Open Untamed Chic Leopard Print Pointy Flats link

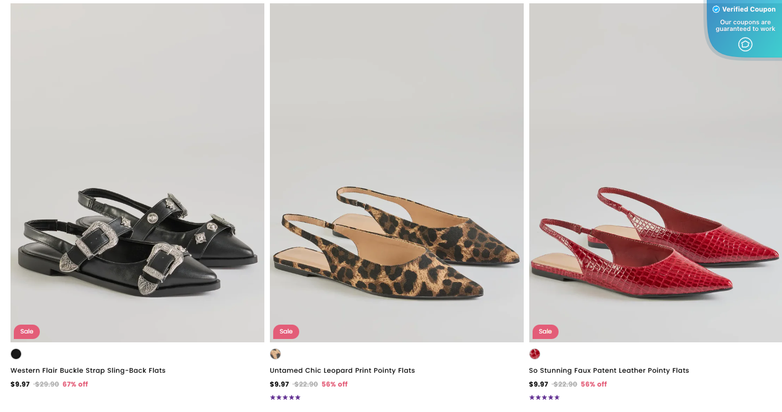342,371
